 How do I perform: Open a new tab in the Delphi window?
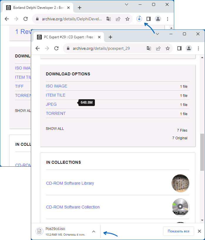tap(80, 8)
